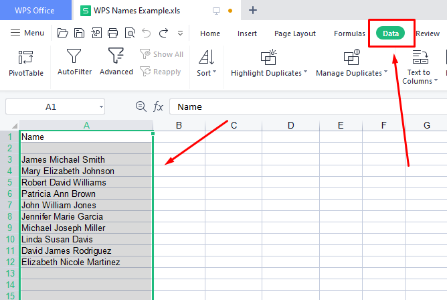Open the Menu hamburger button
The height and width of the screenshot is (300, 447).
pyautogui.click(x=27, y=33)
